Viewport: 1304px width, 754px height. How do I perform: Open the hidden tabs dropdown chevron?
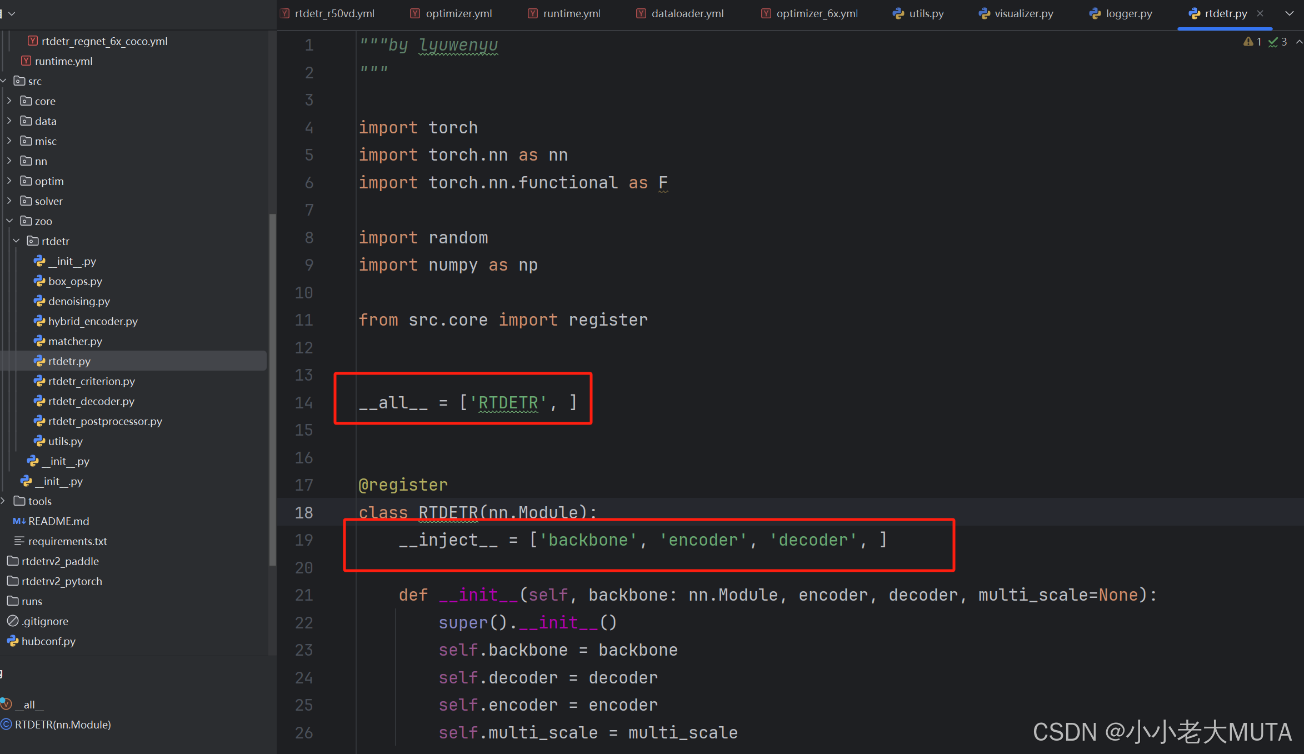1289,13
